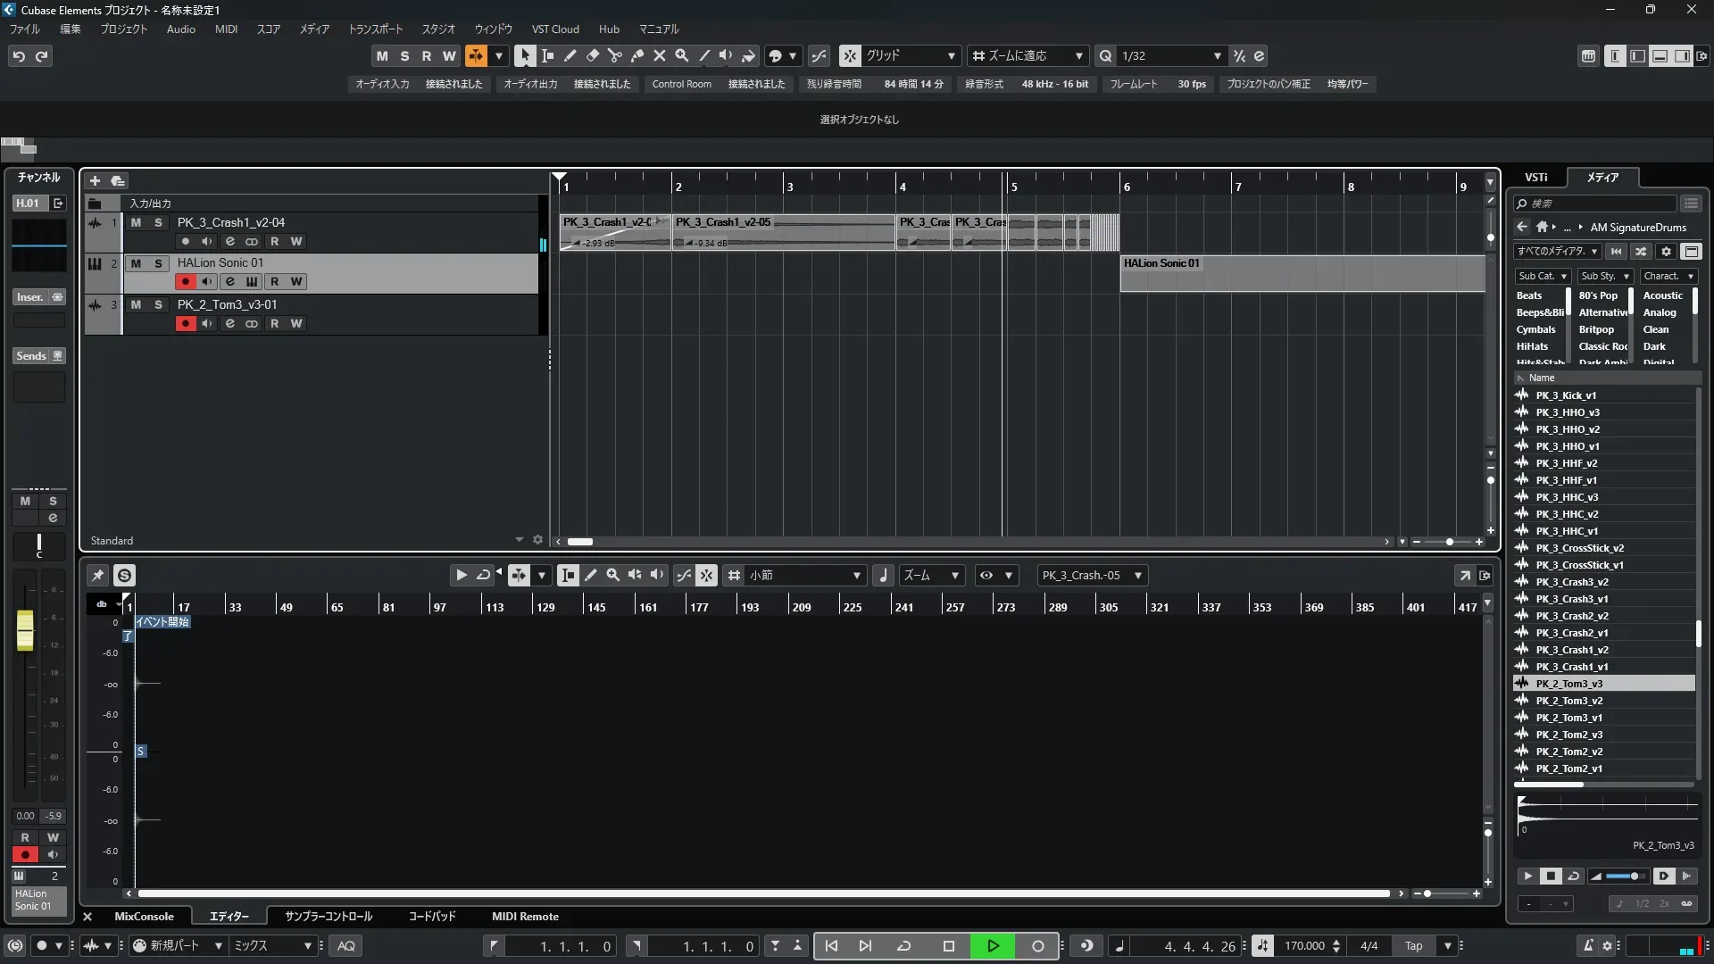The height and width of the screenshot is (964, 1714).
Task: Open the グリッド snap type dropdown
Action: pos(951,56)
